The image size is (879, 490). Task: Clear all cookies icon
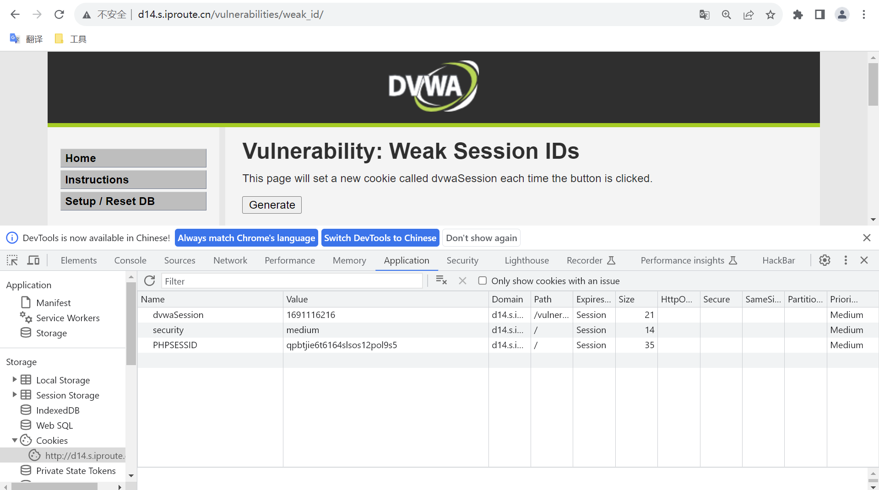click(441, 280)
